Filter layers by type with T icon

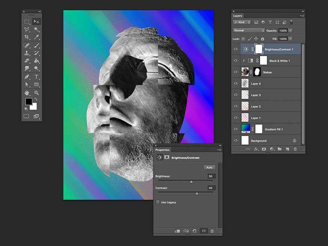coord(270,22)
